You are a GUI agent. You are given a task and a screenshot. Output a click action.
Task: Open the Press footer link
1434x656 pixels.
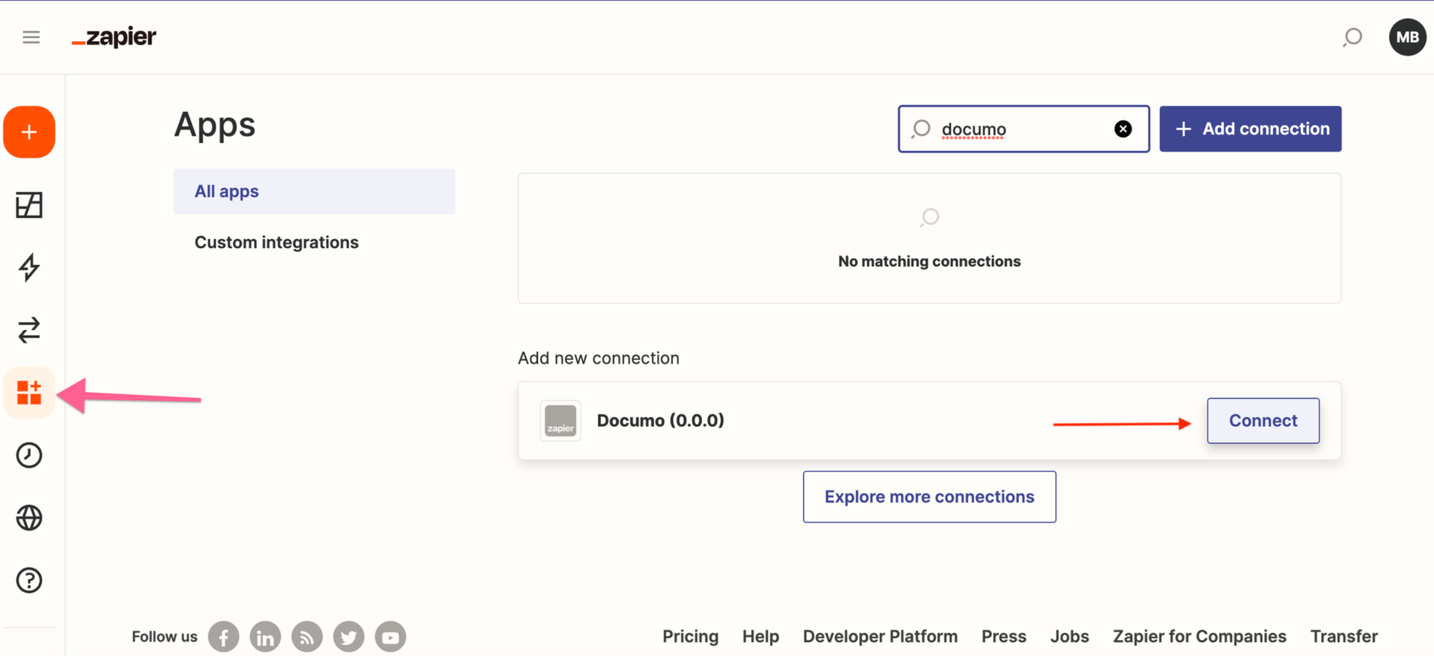(x=1004, y=636)
